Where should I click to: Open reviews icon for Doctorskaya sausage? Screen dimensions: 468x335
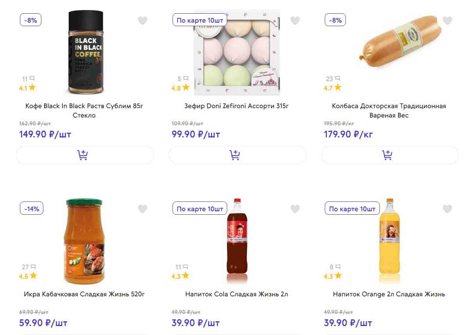coord(337,78)
